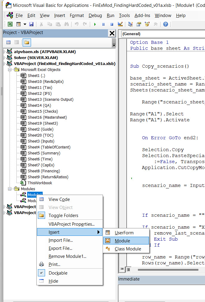
Task: Open the Edit menu
Action: 31,16
